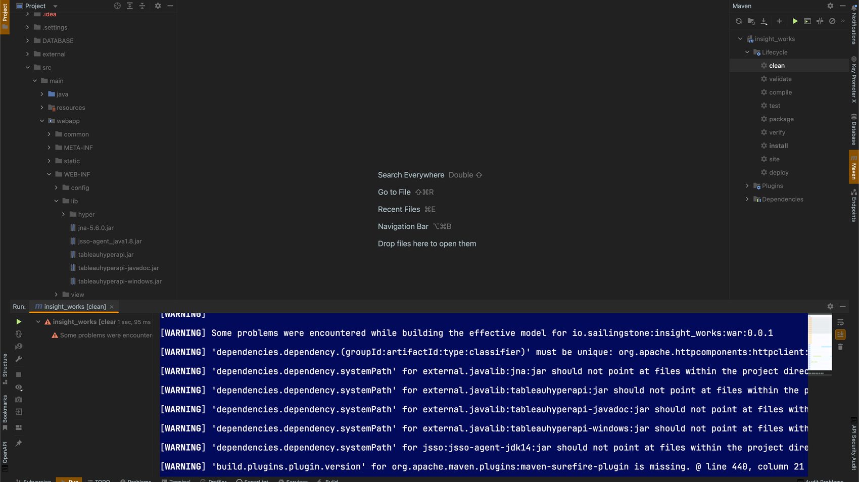This screenshot has width=859, height=482.
Task: Expand the hyper folder under lib
Action: [64, 215]
